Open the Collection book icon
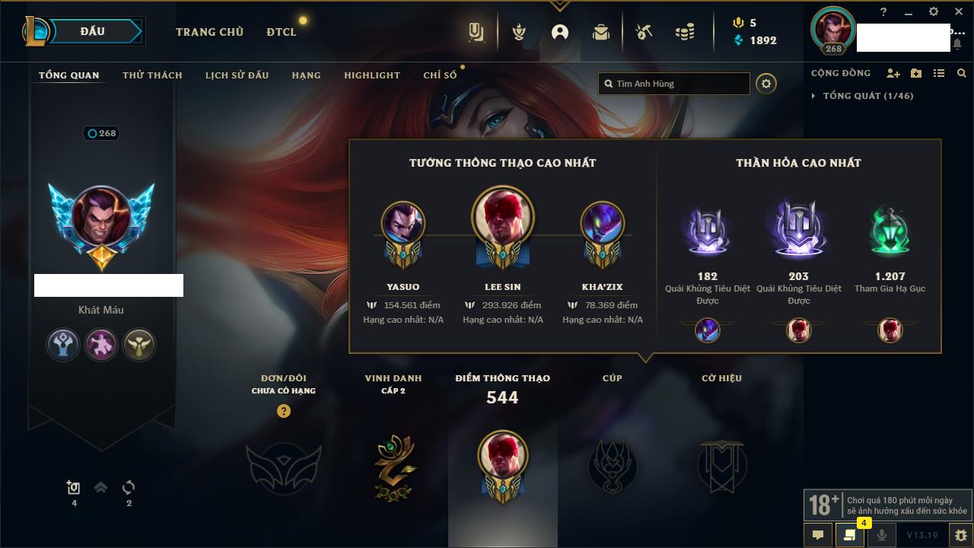Screen dimensions: 974x548 point(476,32)
